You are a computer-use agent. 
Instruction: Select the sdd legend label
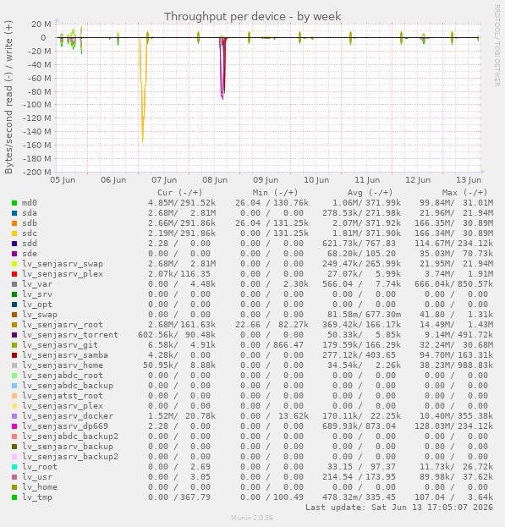pos(30,244)
